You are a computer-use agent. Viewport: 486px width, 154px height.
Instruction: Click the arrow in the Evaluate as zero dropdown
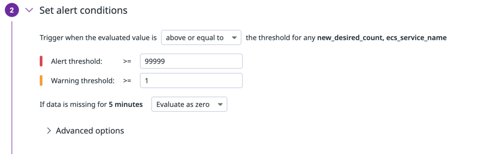220,105
